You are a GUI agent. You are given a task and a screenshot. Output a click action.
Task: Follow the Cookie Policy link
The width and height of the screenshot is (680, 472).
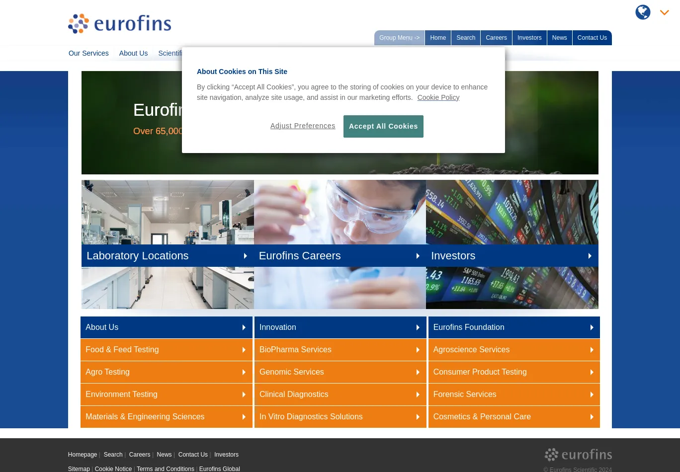[438, 97]
